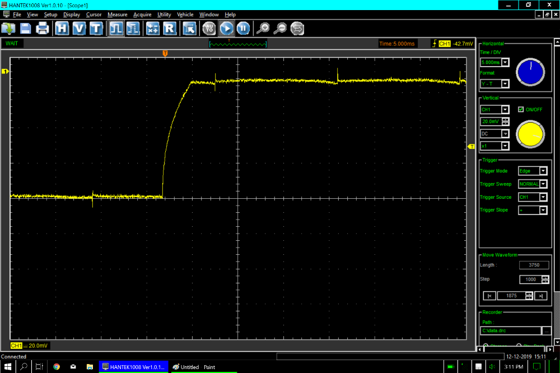Screen dimensions: 560x373
Task: Click the T trigger settings toolbar icon
Action: pyautogui.click(x=96, y=29)
